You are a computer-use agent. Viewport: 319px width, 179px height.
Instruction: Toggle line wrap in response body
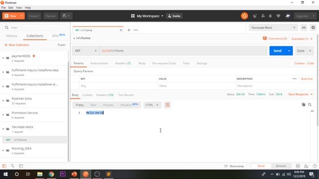click(x=167, y=105)
